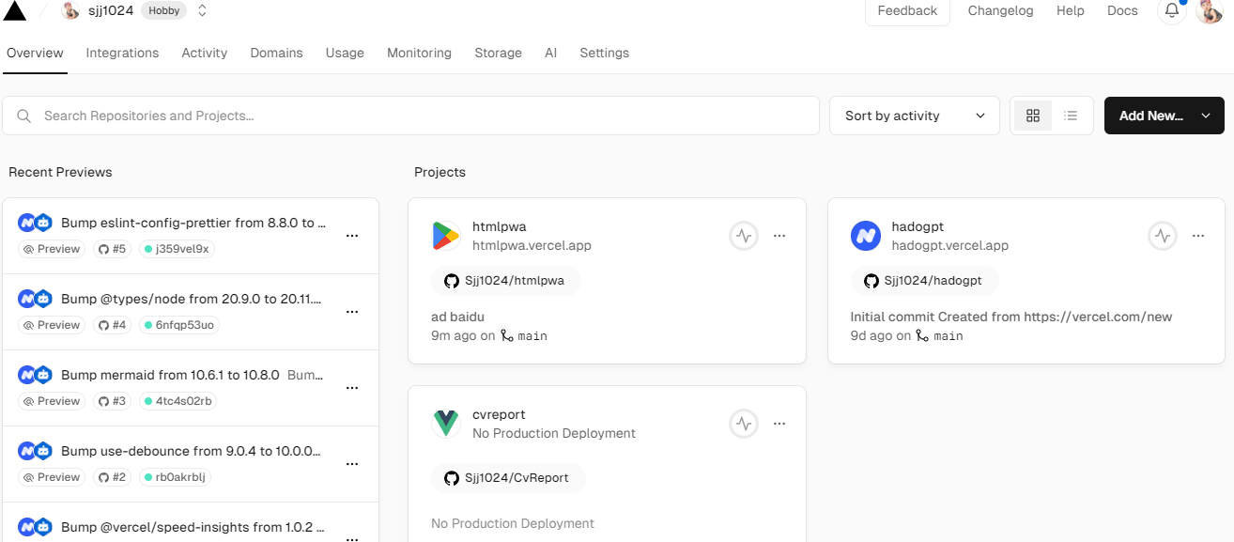Open pull request #4 badge
The width and height of the screenshot is (1234, 542).
113,325
